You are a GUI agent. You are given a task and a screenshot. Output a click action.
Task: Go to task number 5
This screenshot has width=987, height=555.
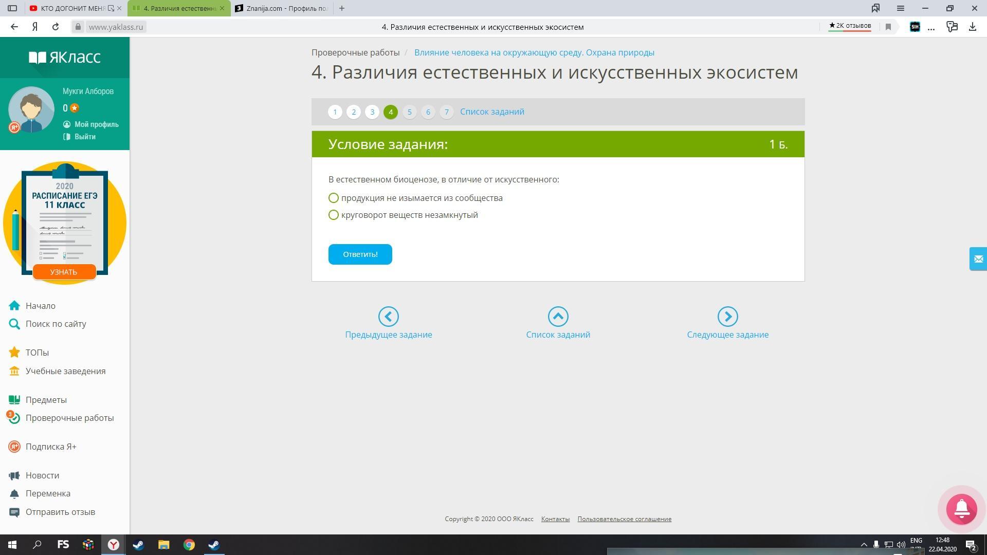(409, 112)
